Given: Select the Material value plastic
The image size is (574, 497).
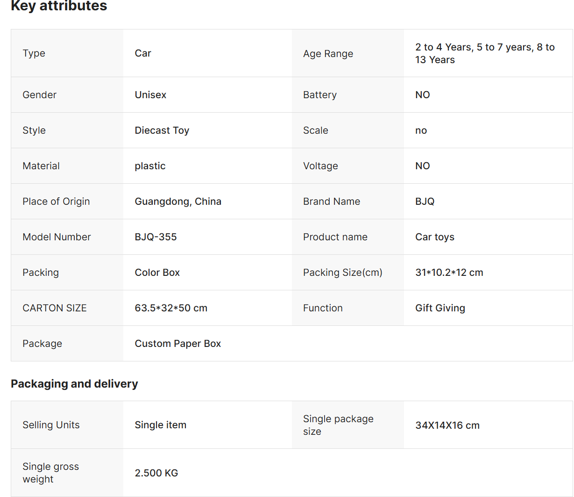Looking at the screenshot, I should pyautogui.click(x=150, y=166).
